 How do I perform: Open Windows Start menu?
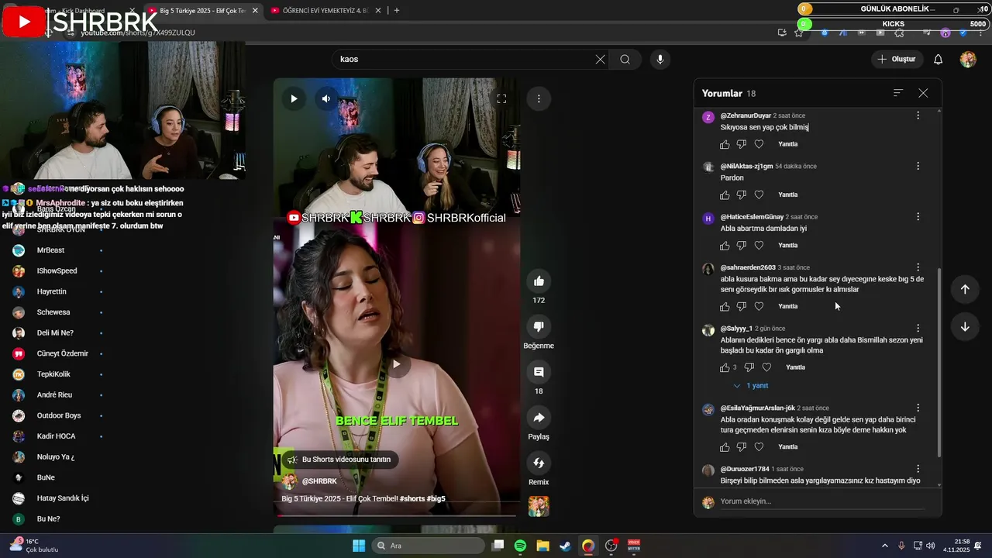pyautogui.click(x=359, y=546)
